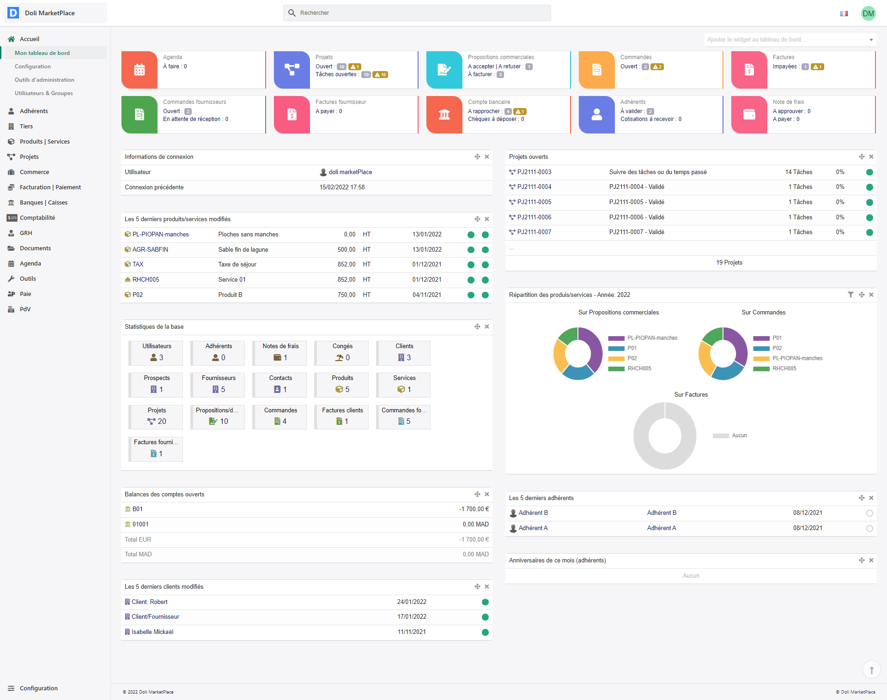Toggle status circle for Adhérent B
This screenshot has width=887, height=700.
tap(869, 513)
